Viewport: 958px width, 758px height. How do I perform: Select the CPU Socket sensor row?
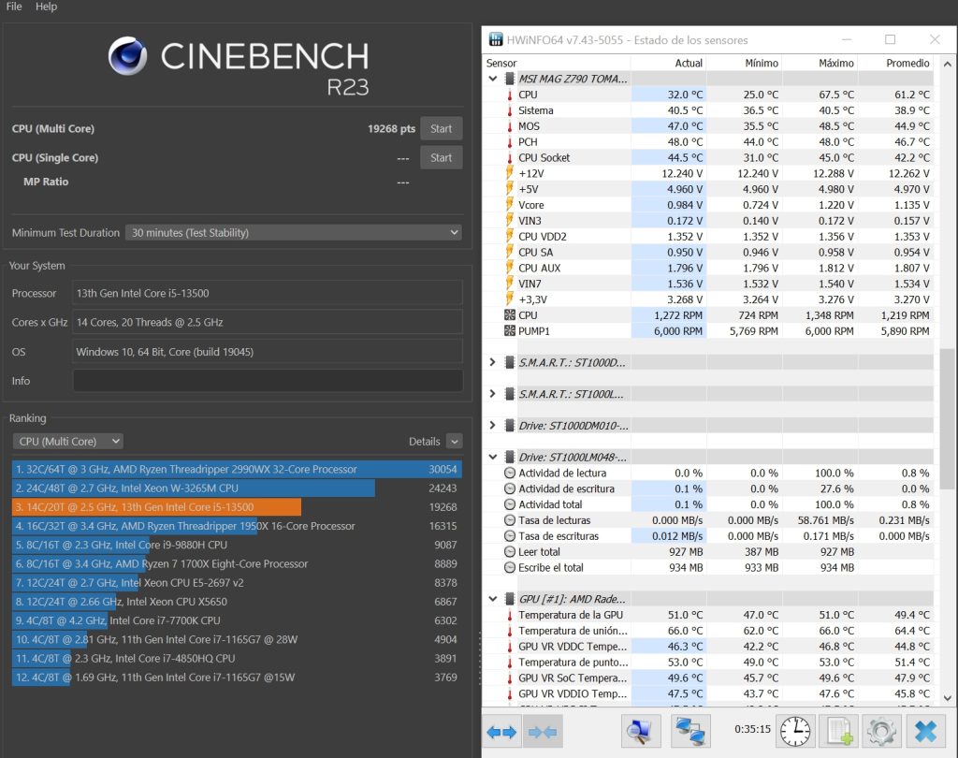(x=709, y=158)
